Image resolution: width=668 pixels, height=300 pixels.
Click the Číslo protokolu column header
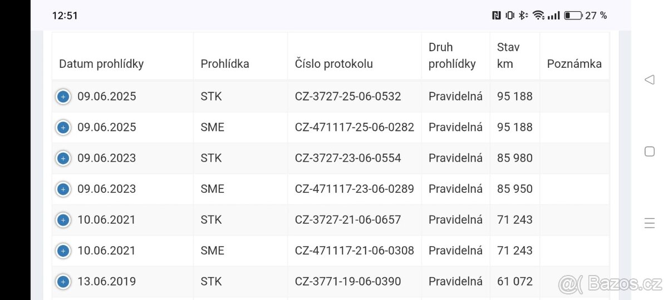334,64
